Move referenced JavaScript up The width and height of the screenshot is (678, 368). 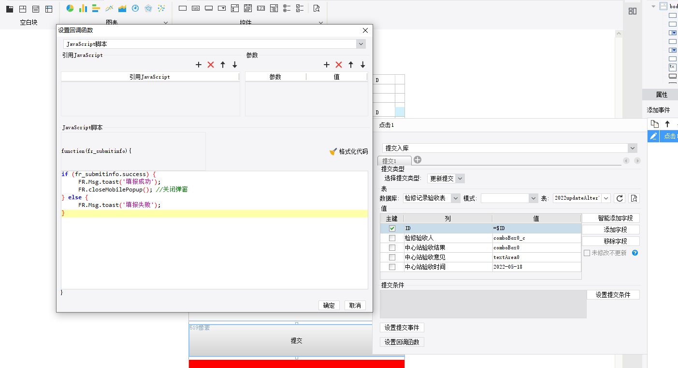click(223, 65)
